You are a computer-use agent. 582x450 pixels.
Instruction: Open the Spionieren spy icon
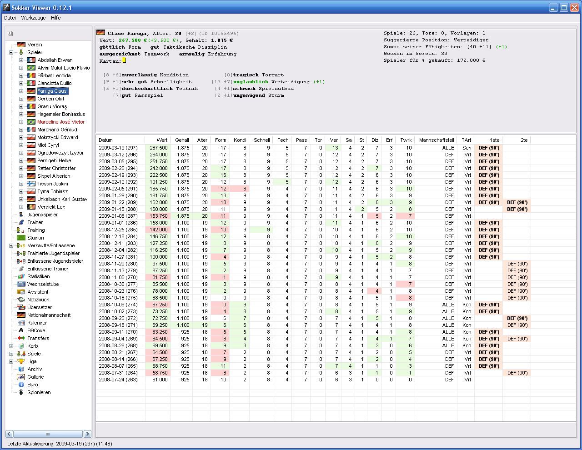[x=21, y=392]
